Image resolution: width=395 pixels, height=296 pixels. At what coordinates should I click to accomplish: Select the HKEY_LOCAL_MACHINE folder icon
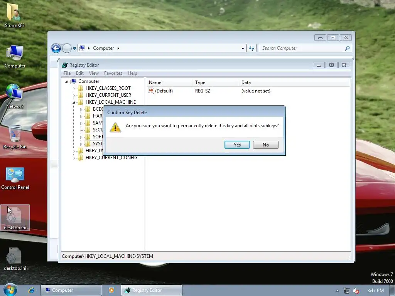(x=80, y=102)
